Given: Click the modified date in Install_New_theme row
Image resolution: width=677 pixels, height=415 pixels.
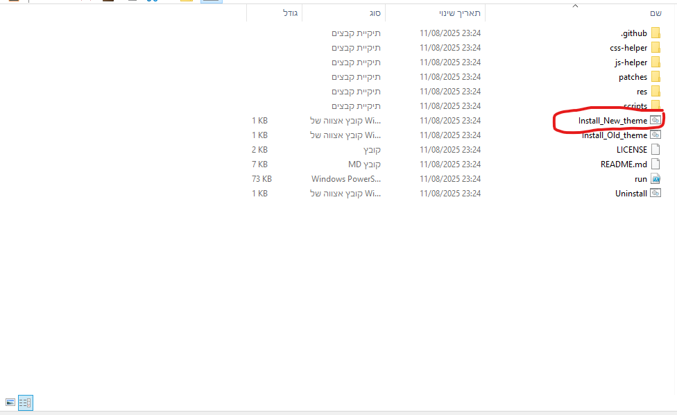Looking at the screenshot, I should pyautogui.click(x=450, y=121).
